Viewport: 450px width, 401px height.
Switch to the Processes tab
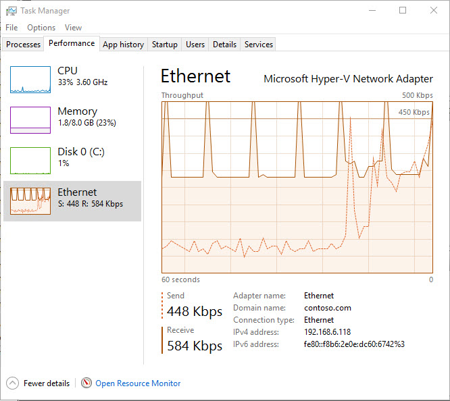tap(24, 45)
